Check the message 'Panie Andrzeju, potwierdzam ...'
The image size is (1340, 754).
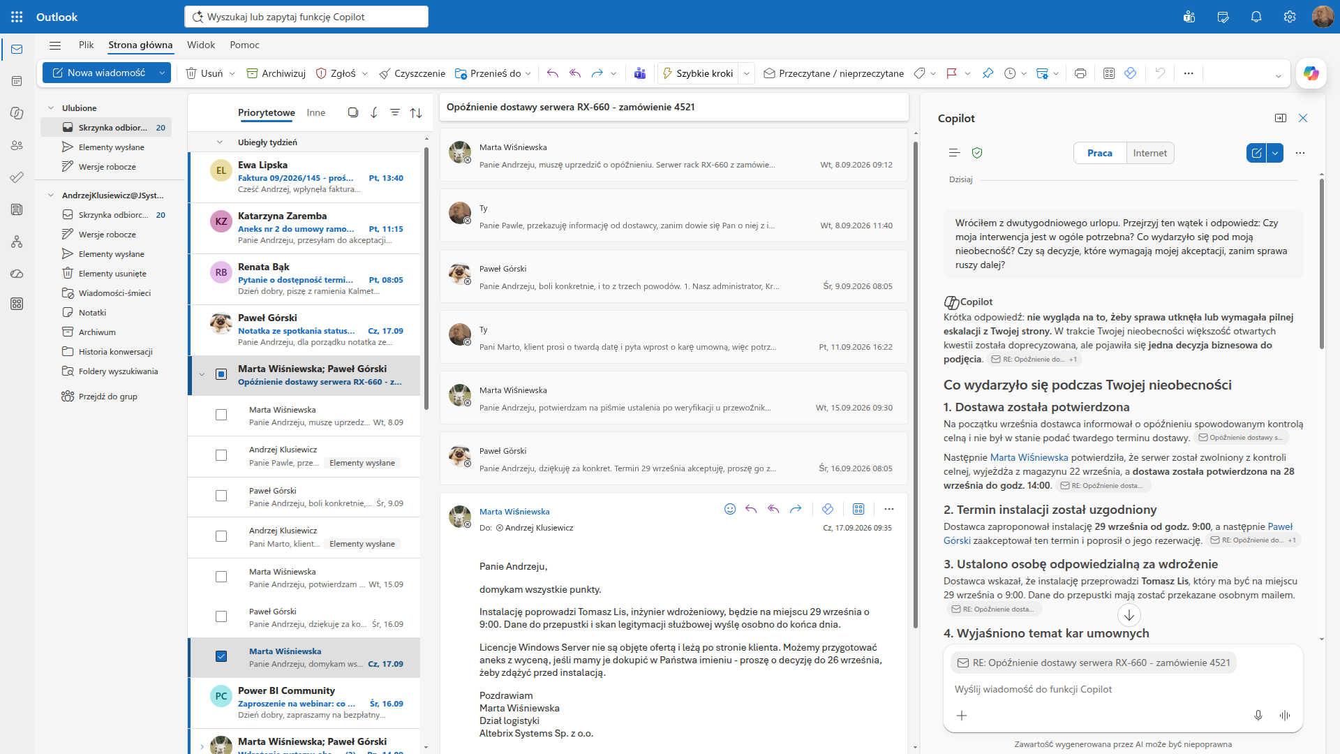(x=221, y=577)
